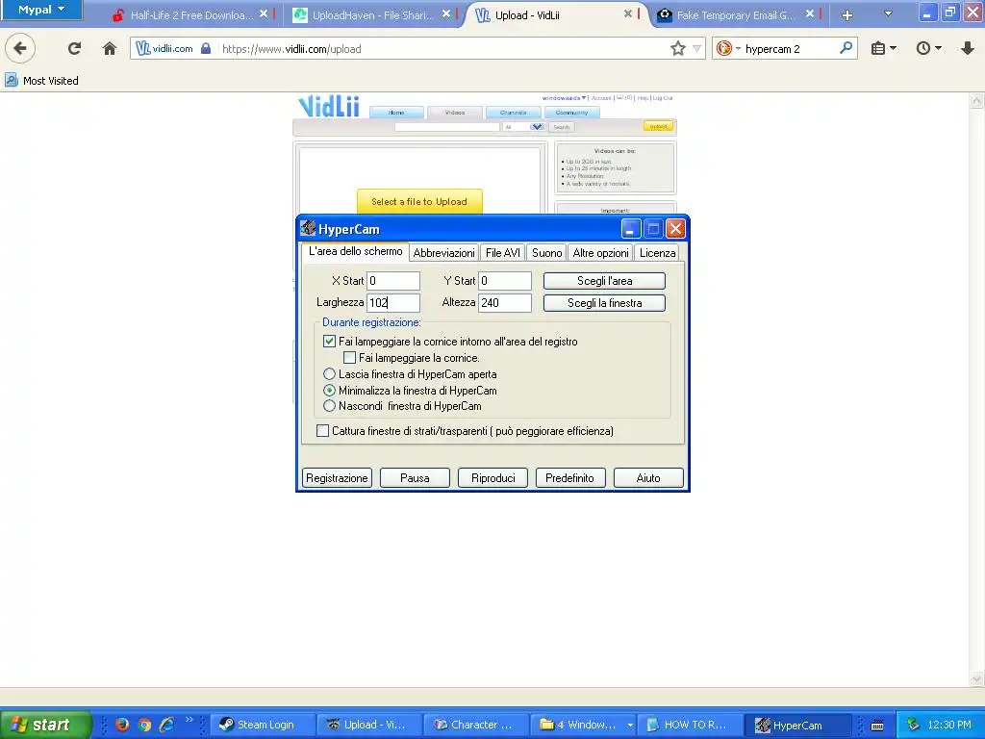Click in the Y Start field
Viewport: 985px width, 739px height.
click(505, 281)
